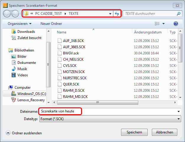185x142 pixels.
Task: Expand the arrow after PC CADDIE_TEST breadcrumb
Action: tap(65, 14)
